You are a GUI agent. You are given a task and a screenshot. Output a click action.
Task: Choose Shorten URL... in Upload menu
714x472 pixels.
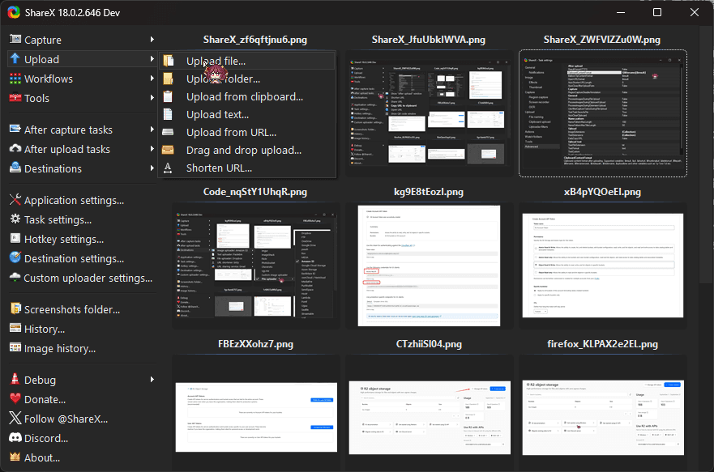219,168
